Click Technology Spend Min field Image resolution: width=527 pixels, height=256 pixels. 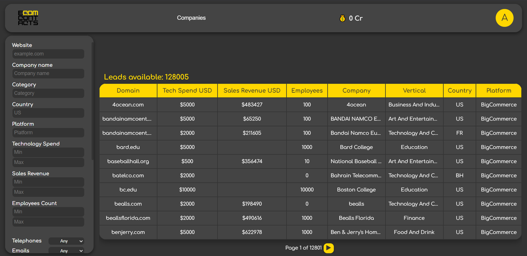[48, 152]
